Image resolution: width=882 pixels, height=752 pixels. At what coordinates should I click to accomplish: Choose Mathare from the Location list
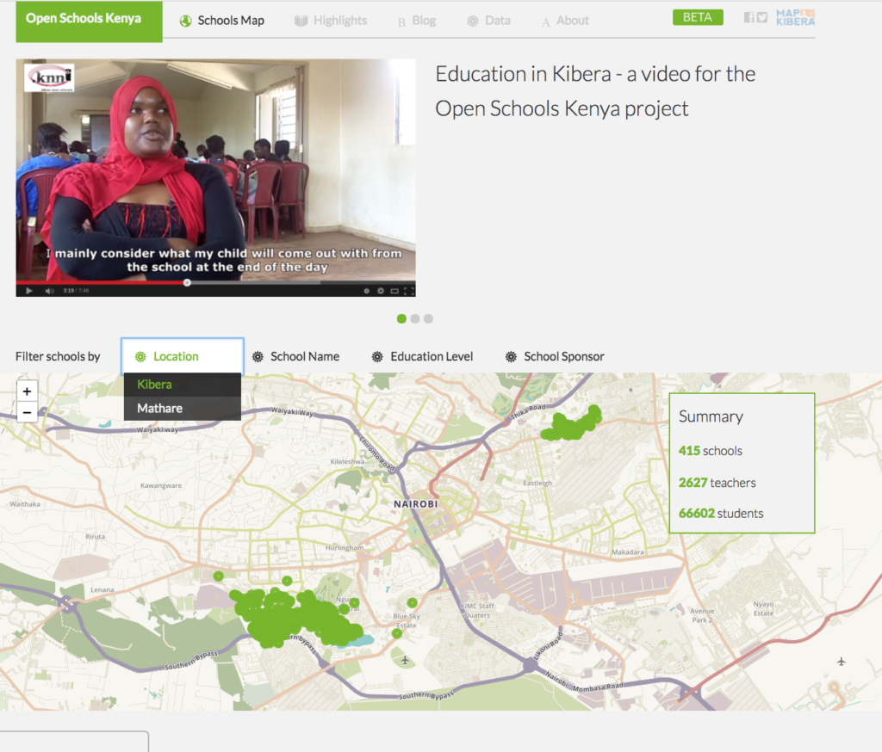(x=183, y=409)
